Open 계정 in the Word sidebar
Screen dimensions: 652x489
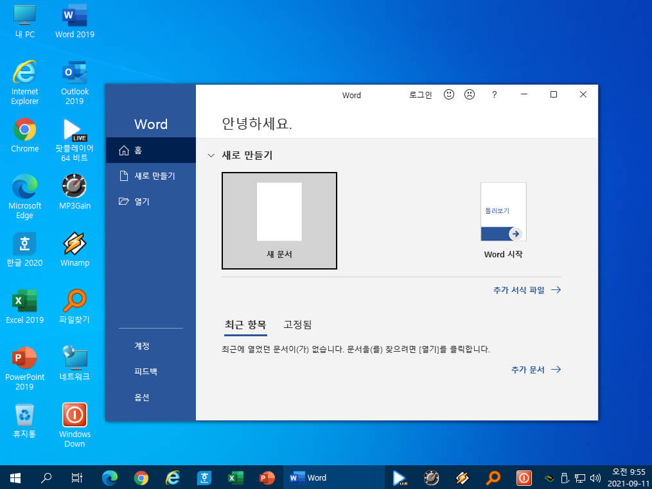pyautogui.click(x=142, y=346)
